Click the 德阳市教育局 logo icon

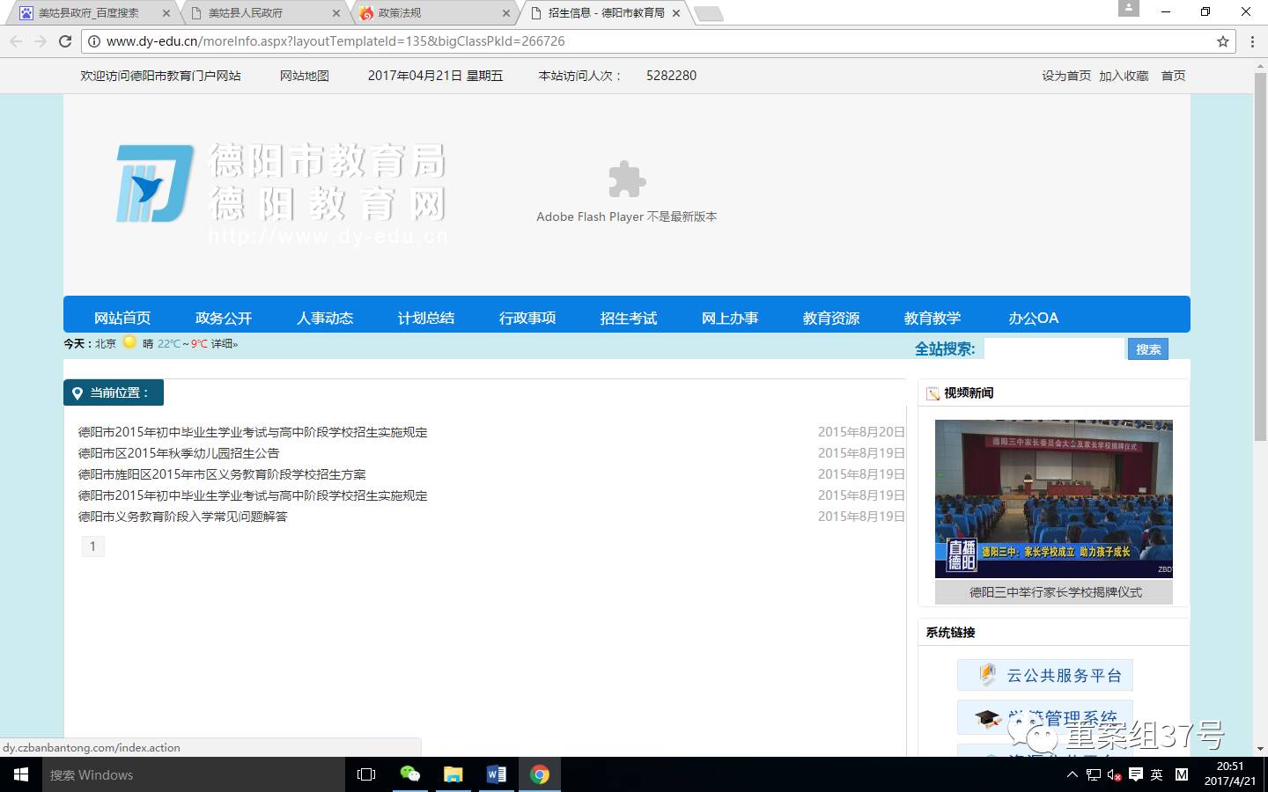tap(151, 184)
